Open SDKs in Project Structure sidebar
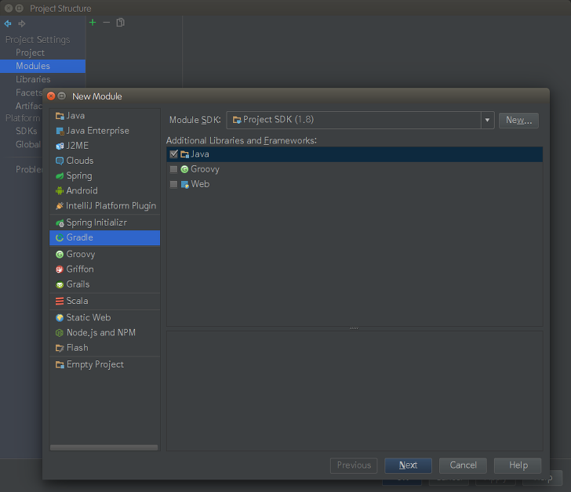 tap(26, 131)
